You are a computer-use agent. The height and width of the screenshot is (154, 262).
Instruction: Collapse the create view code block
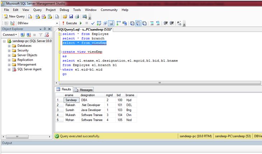[60, 52]
